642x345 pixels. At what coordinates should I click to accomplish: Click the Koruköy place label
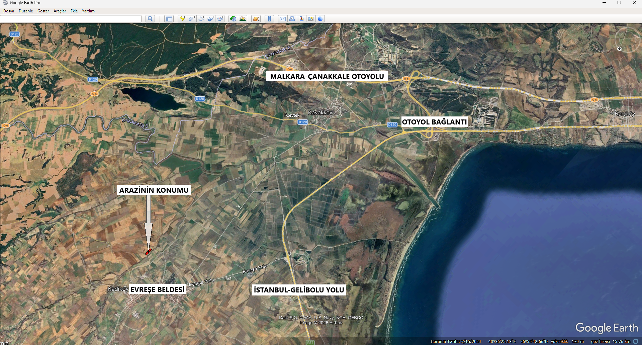point(625,114)
